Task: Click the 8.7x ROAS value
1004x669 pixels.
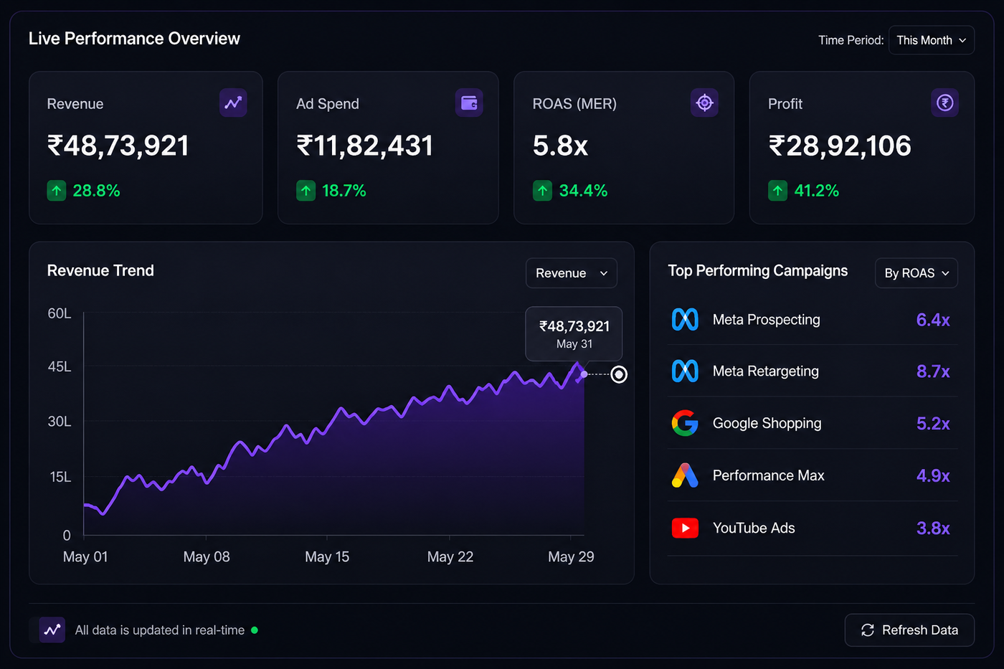Action: 933,371
